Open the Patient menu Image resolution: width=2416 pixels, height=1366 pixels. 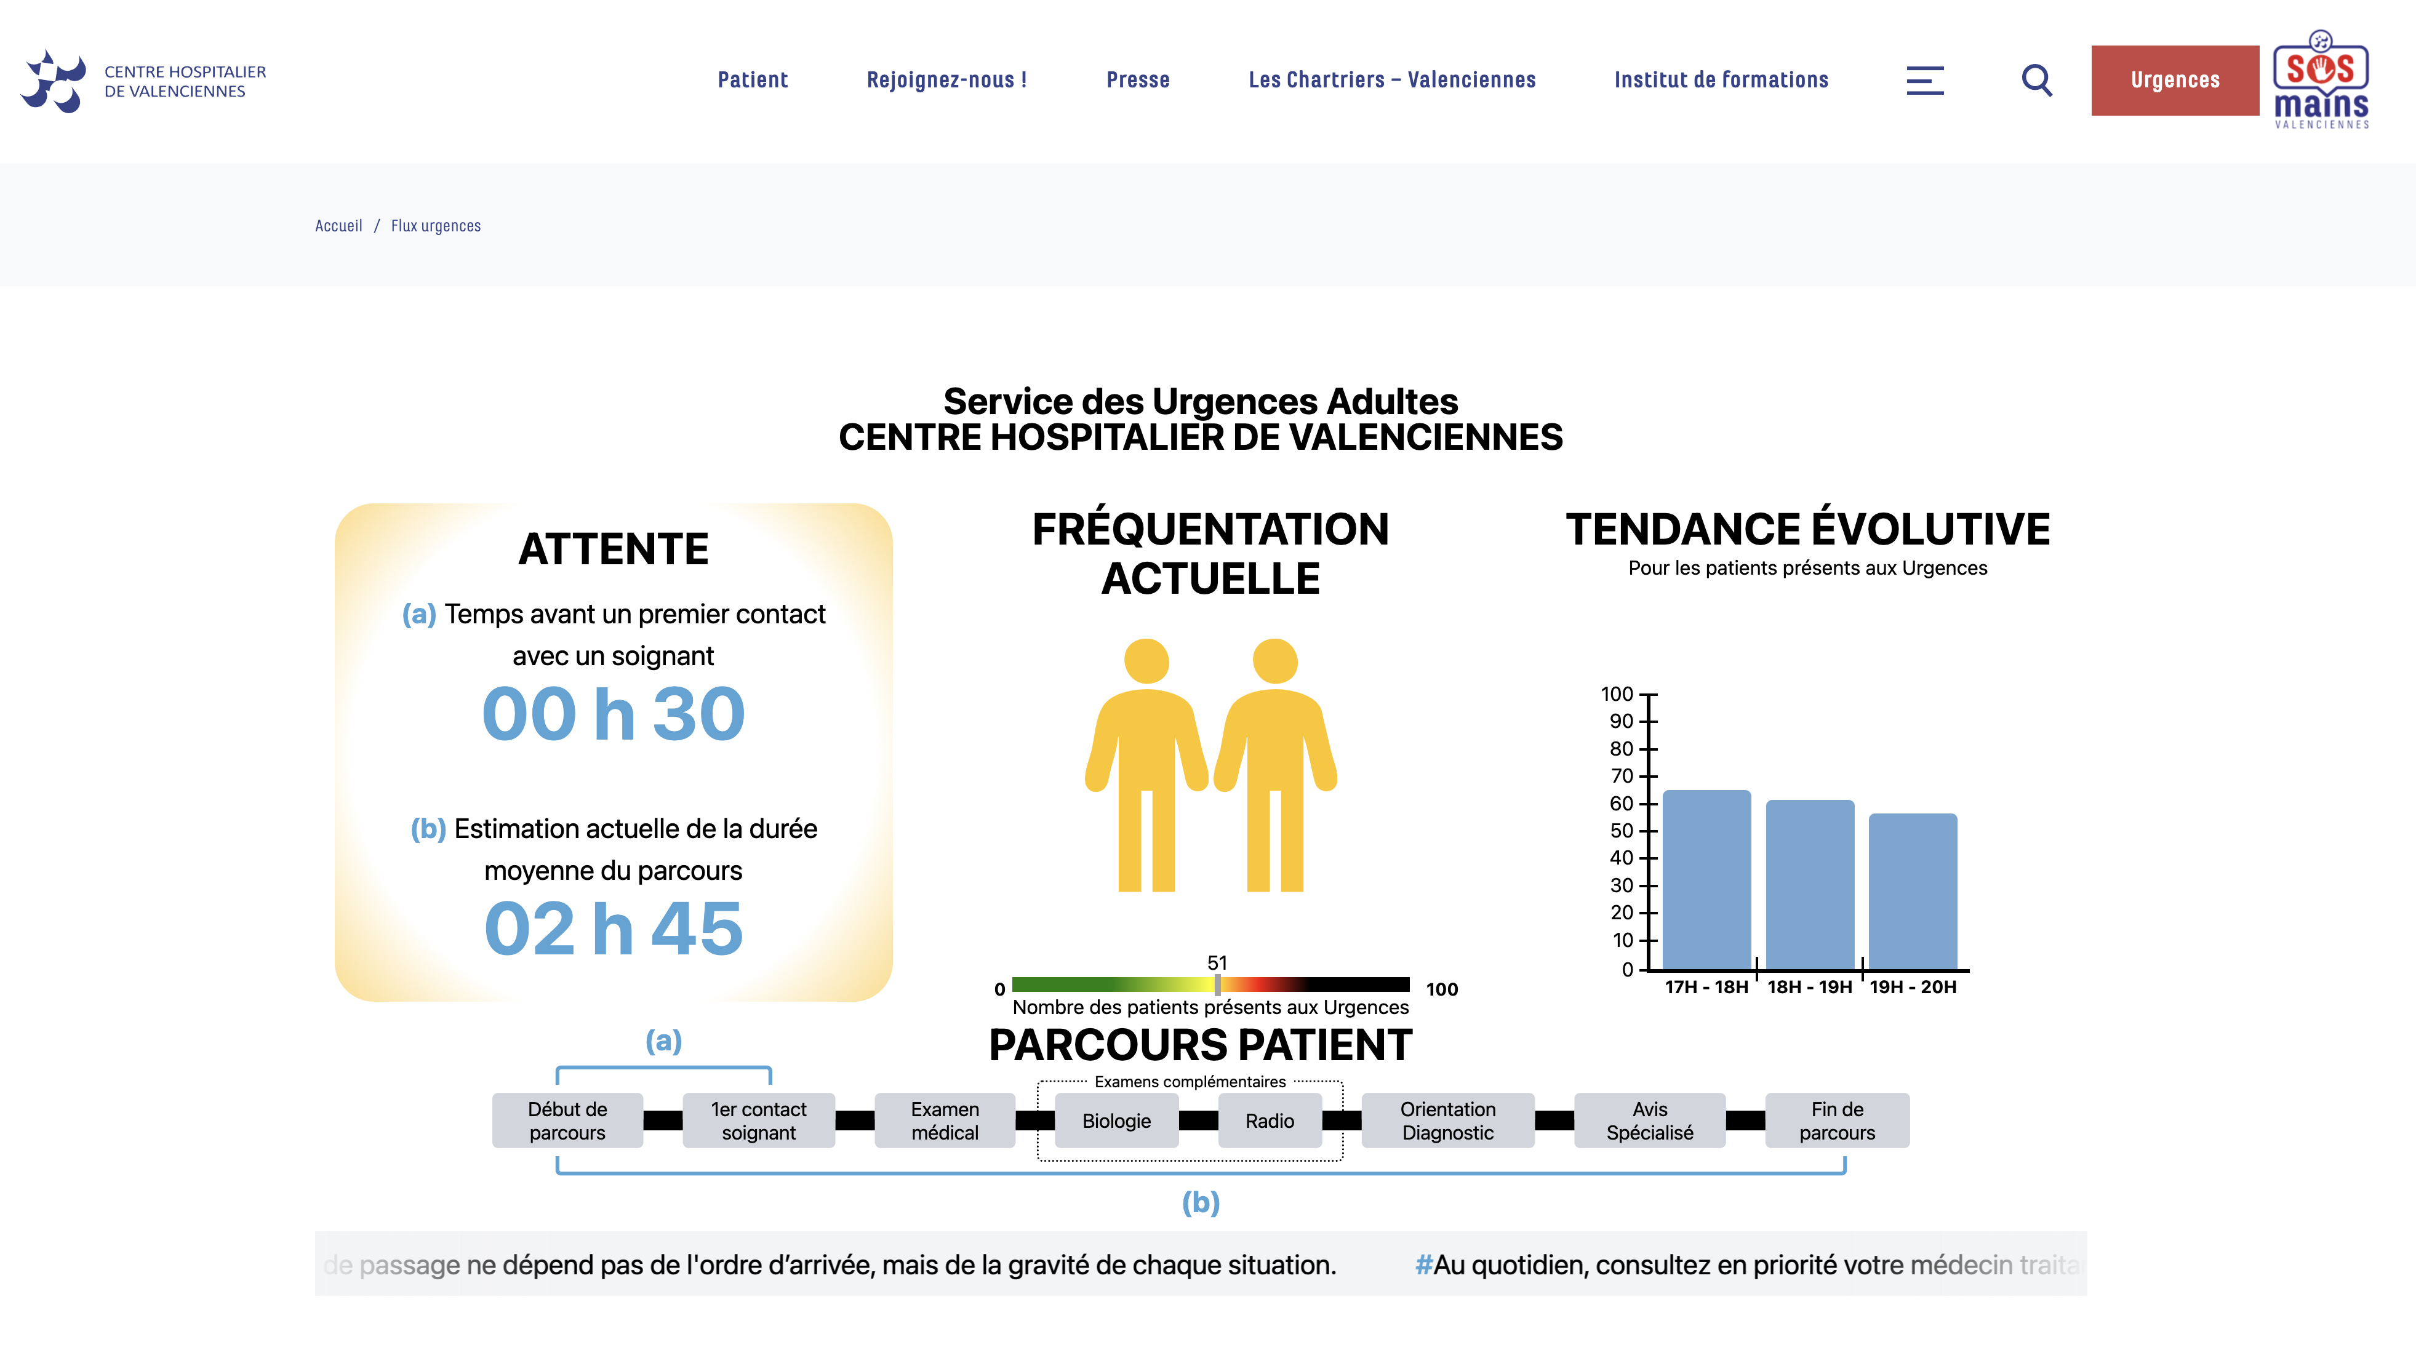(753, 80)
